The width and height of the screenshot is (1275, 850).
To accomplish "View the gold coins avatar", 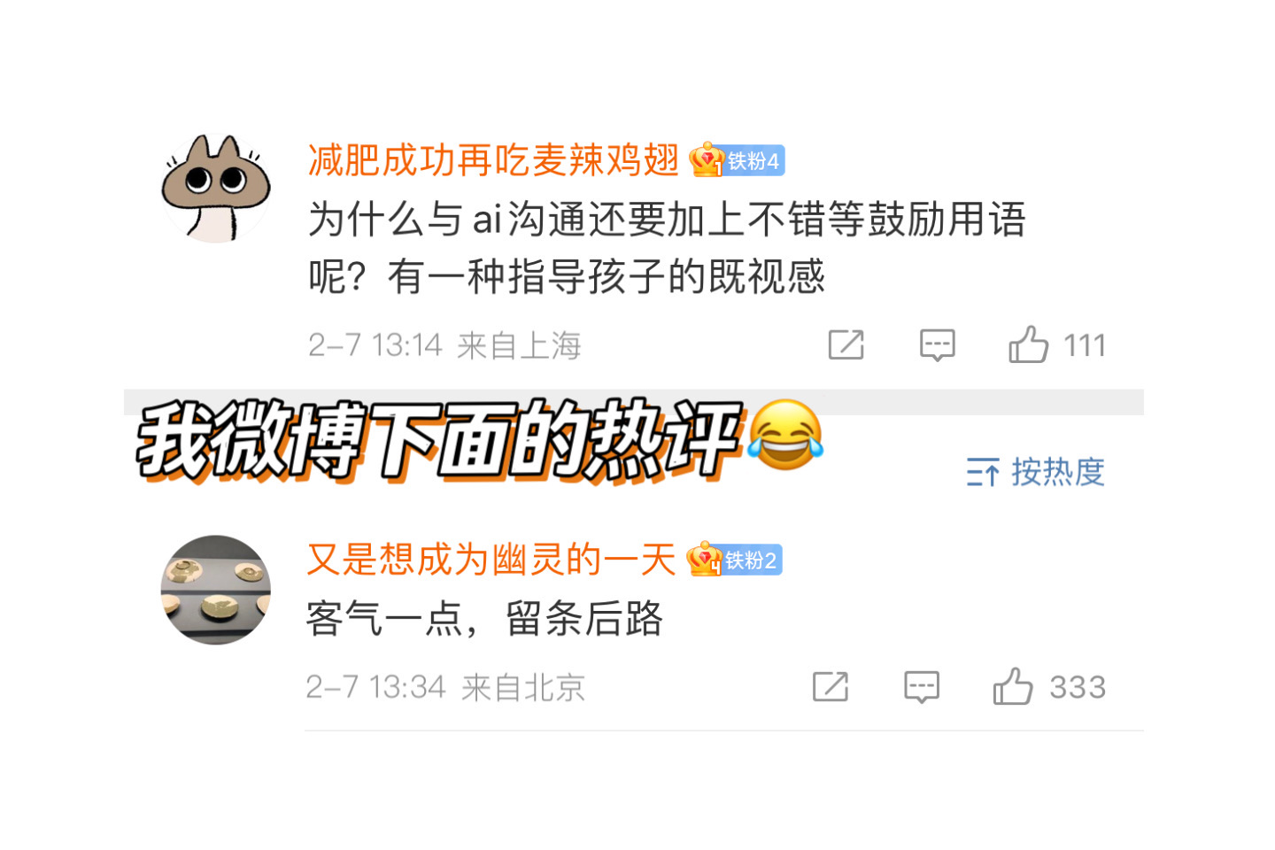I will [x=216, y=590].
